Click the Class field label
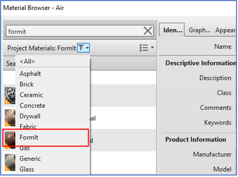Viewport: 238px width, 177px height. pyautogui.click(x=224, y=93)
